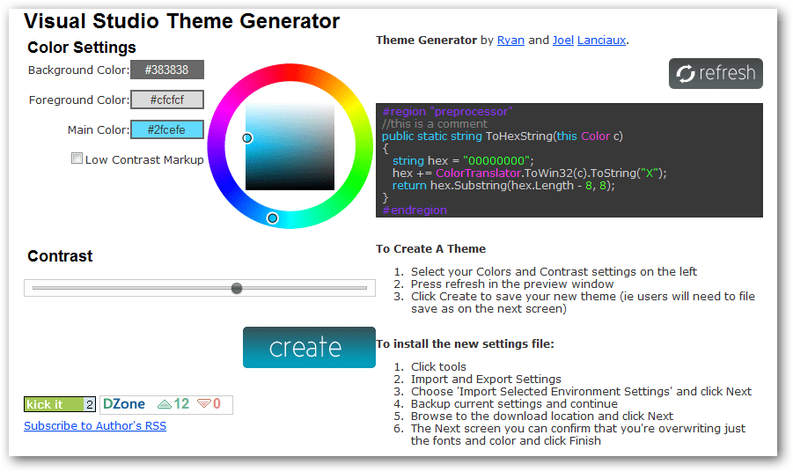Viewport: 793px width, 472px height.
Task: Click the "return hex.Substring" code line
Action: (503, 185)
